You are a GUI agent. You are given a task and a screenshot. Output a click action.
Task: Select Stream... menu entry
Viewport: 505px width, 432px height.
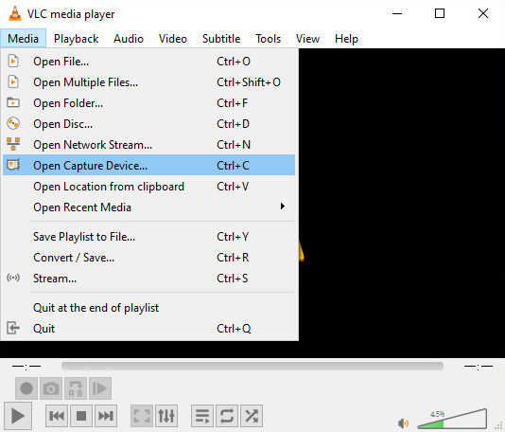pyautogui.click(x=148, y=278)
